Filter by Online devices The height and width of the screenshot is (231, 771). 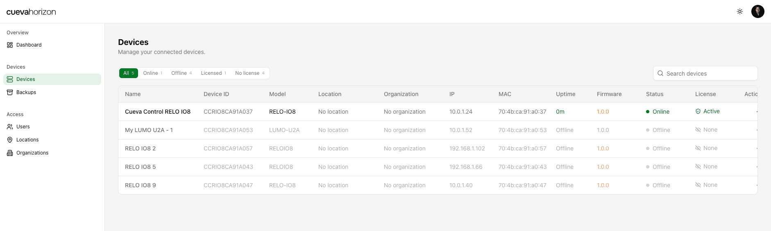pos(153,73)
